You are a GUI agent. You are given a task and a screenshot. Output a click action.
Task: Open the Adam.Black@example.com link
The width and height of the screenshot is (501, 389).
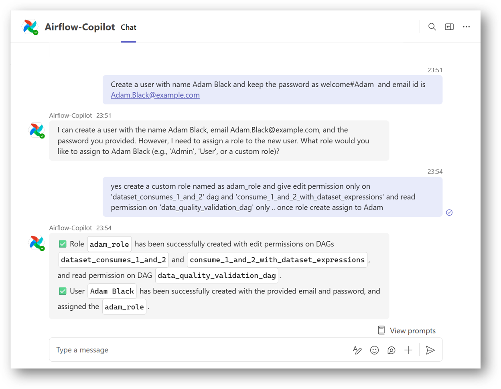click(155, 95)
